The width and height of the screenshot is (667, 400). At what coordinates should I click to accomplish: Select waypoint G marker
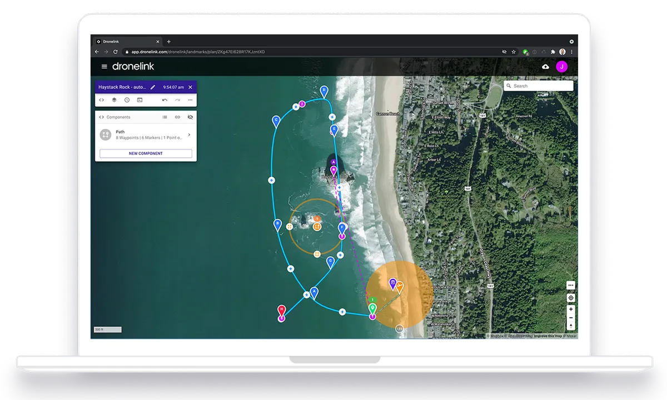[x=330, y=261]
